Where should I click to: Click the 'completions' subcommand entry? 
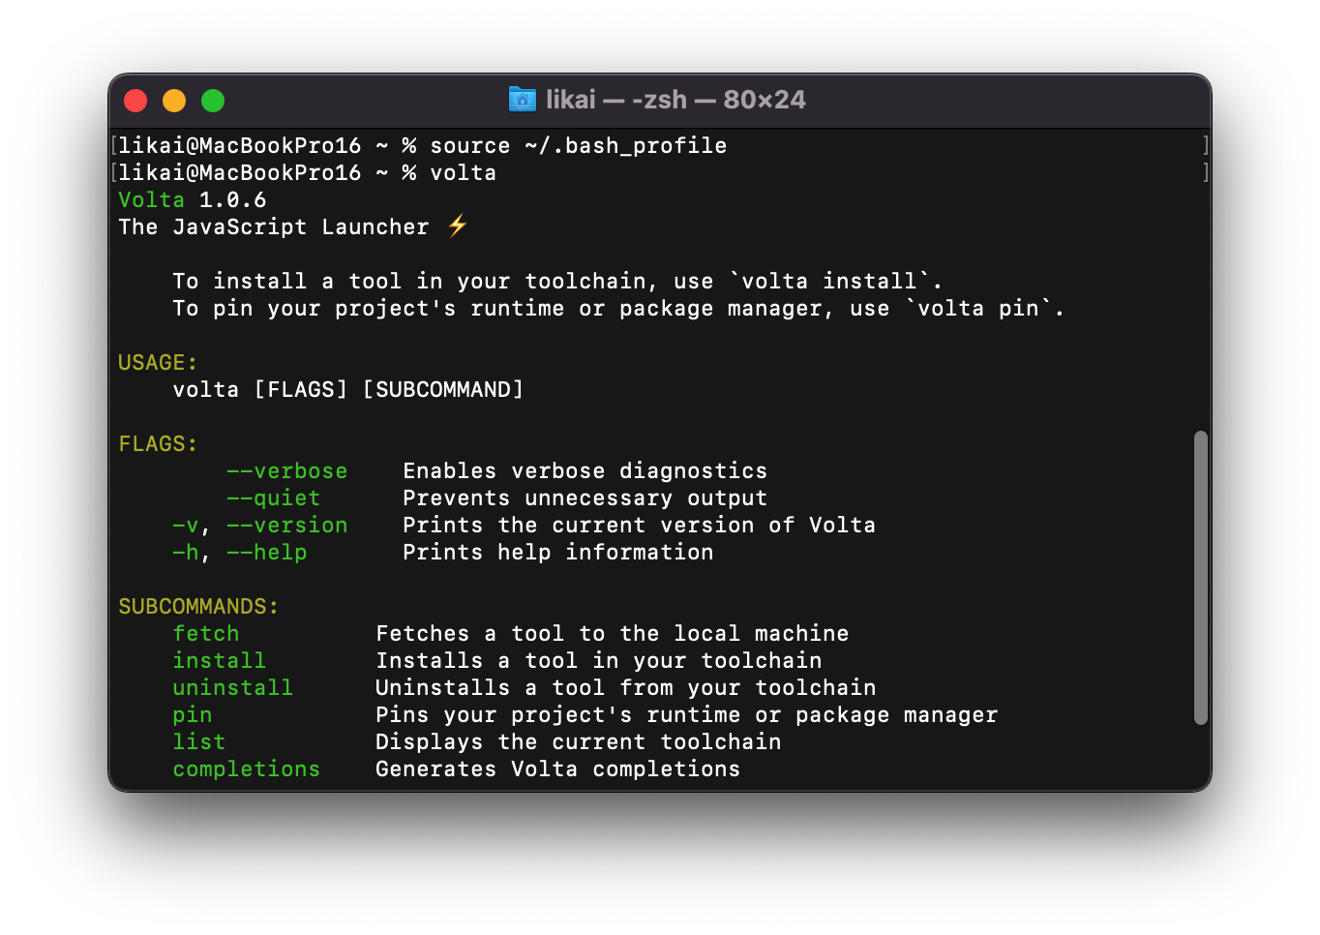(x=246, y=769)
